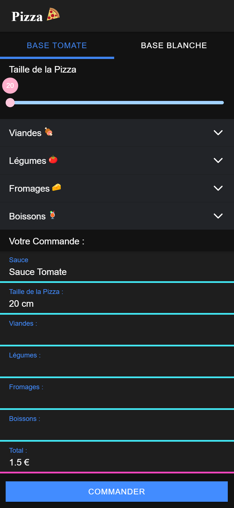Click the tomato emoji beside Légumes
The height and width of the screenshot is (508, 234).
[53, 160]
